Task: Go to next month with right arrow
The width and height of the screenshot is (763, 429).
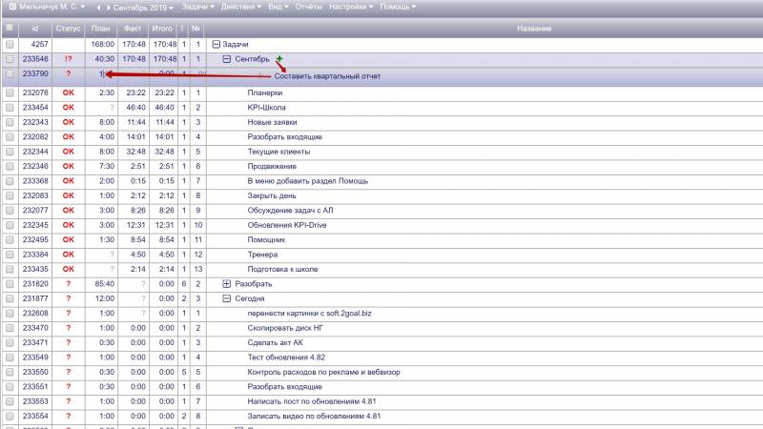Action: 108,8
